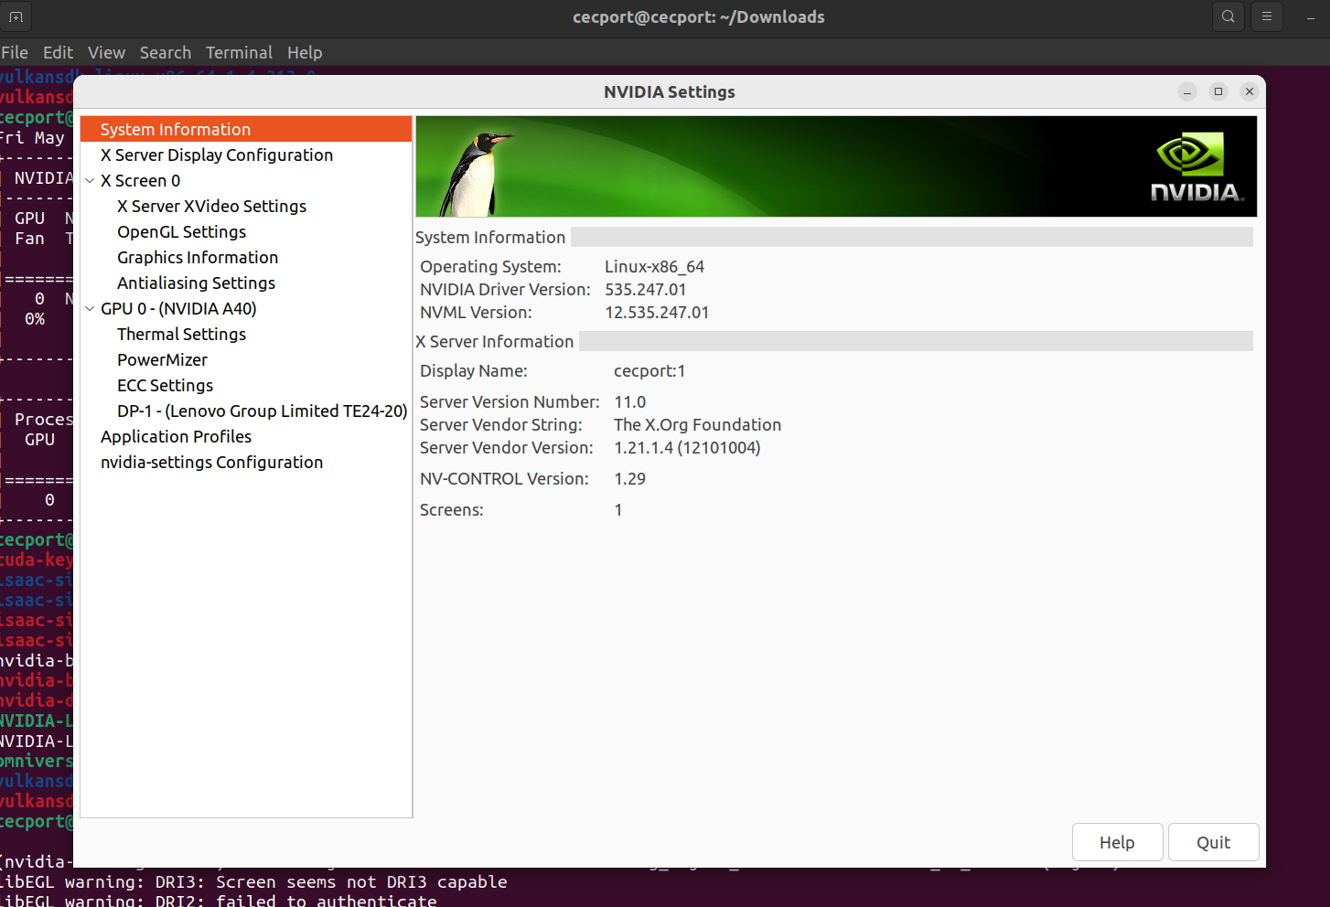Click the Help button
The height and width of the screenshot is (907, 1330).
point(1117,842)
